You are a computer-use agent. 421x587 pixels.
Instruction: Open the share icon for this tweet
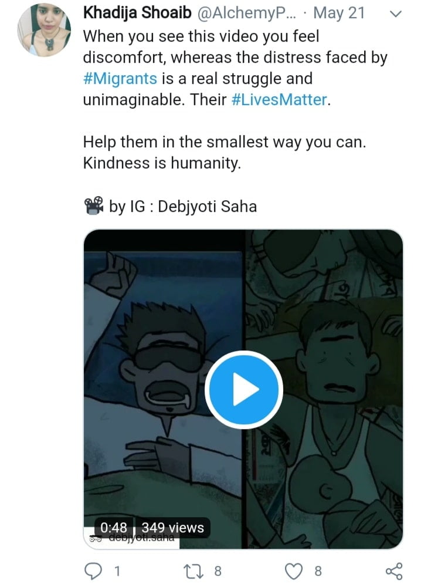[x=393, y=571]
